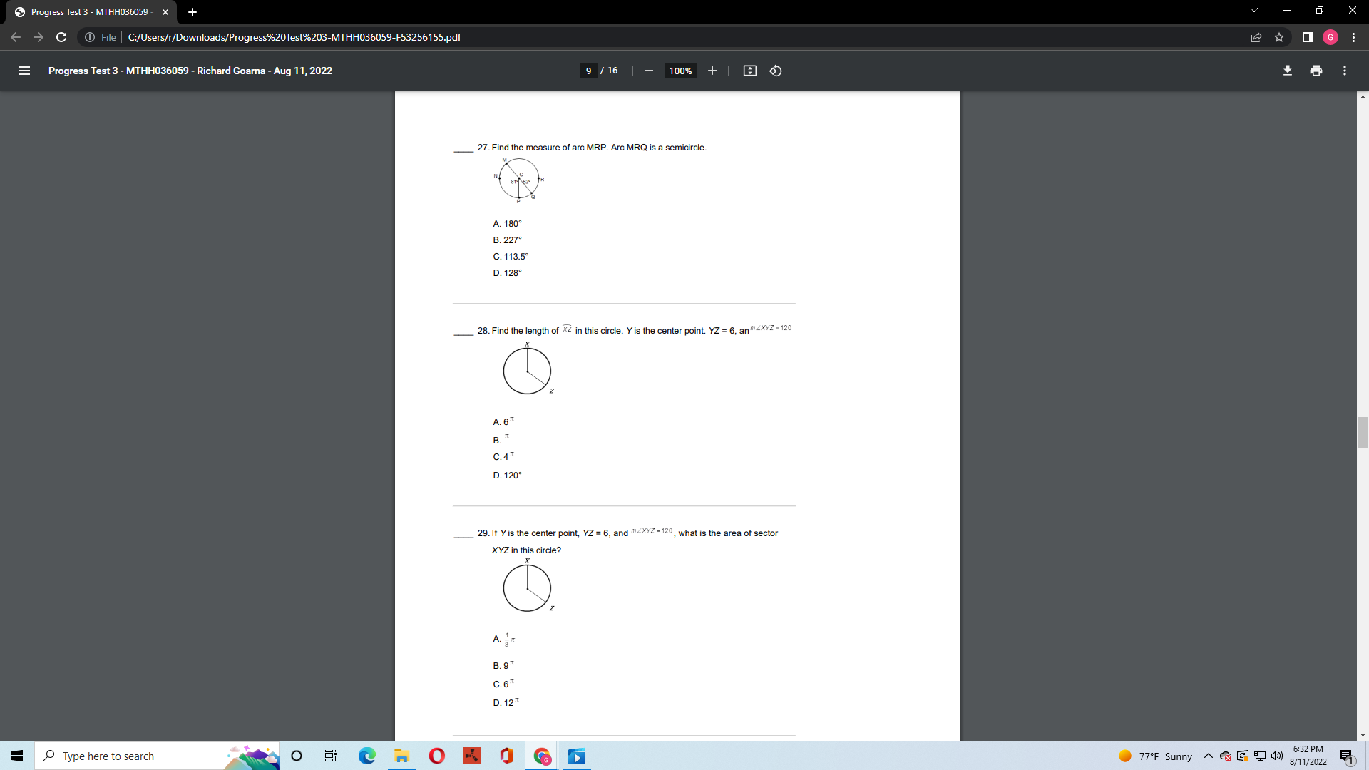Open the browser side panel toggle
This screenshot has height=770, width=1369.
tap(1308, 37)
